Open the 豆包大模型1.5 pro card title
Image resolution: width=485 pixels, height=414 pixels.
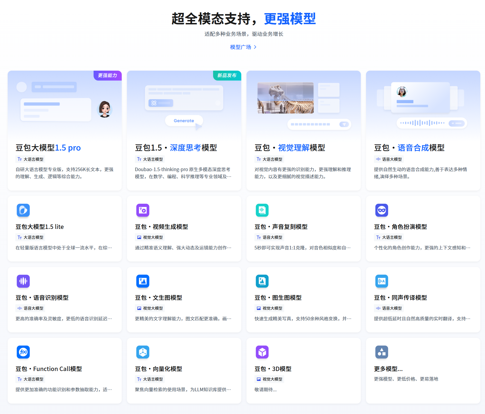[48, 148]
